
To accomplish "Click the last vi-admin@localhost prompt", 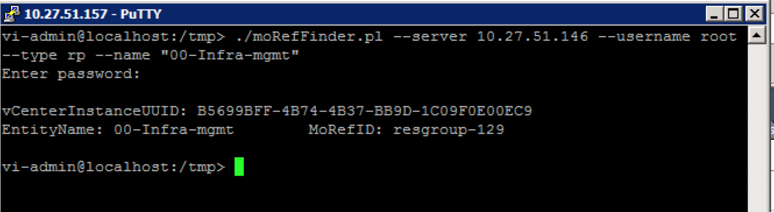I will pos(113,167).
